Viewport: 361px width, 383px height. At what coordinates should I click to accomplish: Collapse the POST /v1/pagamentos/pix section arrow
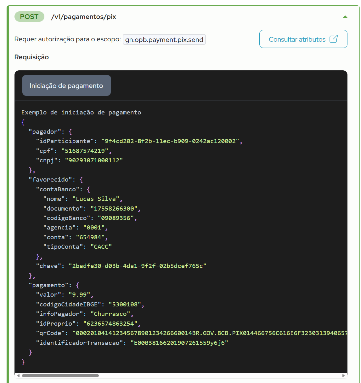coord(345,17)
